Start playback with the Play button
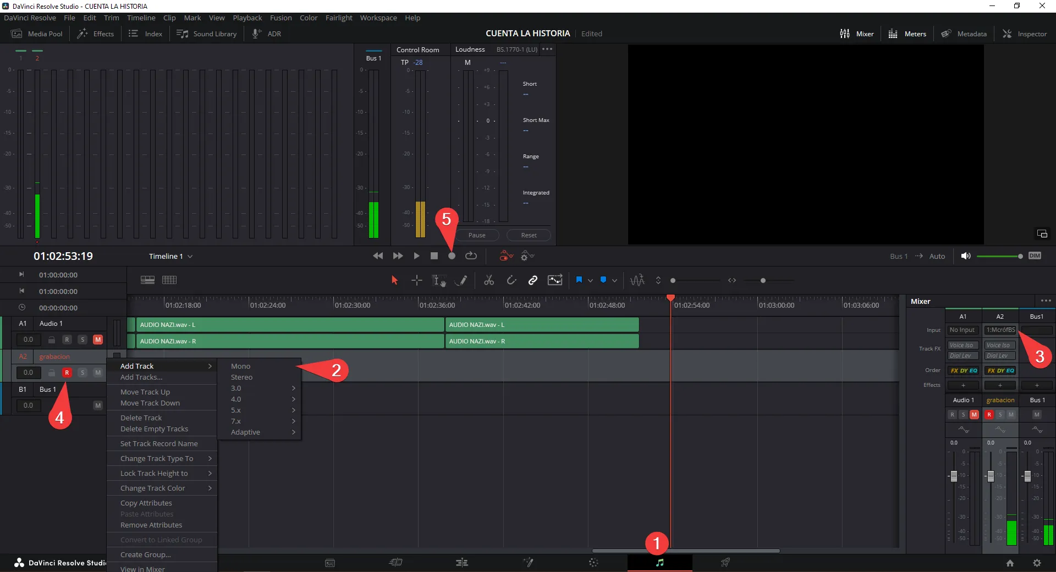The width and height of the screenshot is (1056, 572). point(416,256)
